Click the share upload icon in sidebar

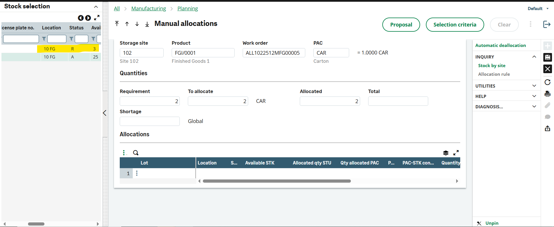(x=547, y=128)
